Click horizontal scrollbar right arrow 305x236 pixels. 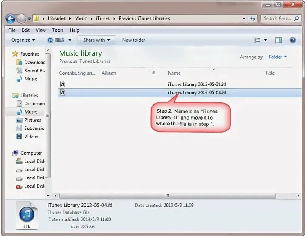(298, 196)
